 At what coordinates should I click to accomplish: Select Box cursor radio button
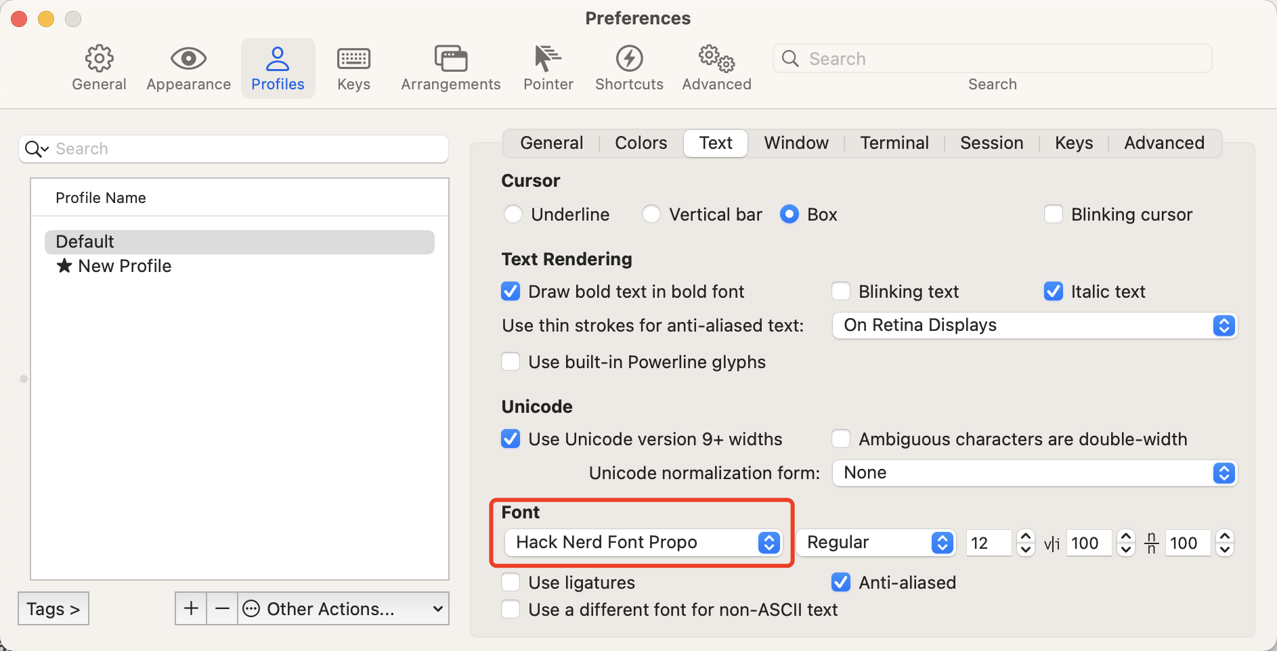[789, 215]
